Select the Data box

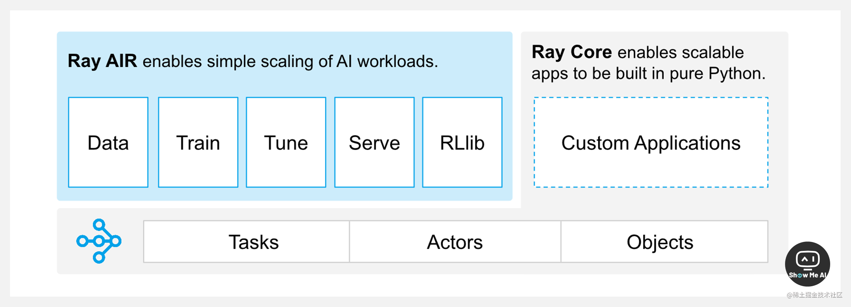(x=108, y=142)
